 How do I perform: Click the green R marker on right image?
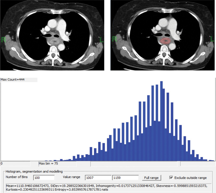point(114,39)
